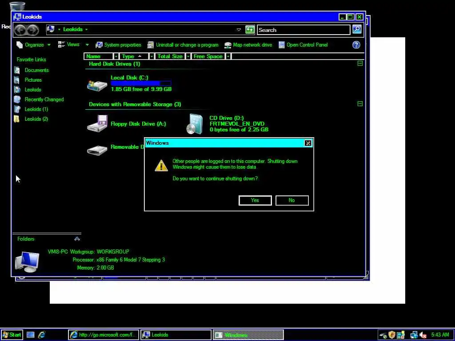This screenshot has width=455, height=341.
Task: Click the computer image in details pane
Action: [x=27, y=261]
